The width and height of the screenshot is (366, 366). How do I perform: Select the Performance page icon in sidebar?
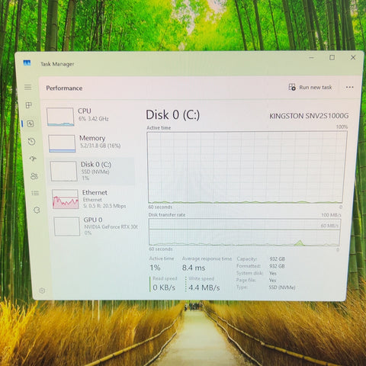click(30, 124)
